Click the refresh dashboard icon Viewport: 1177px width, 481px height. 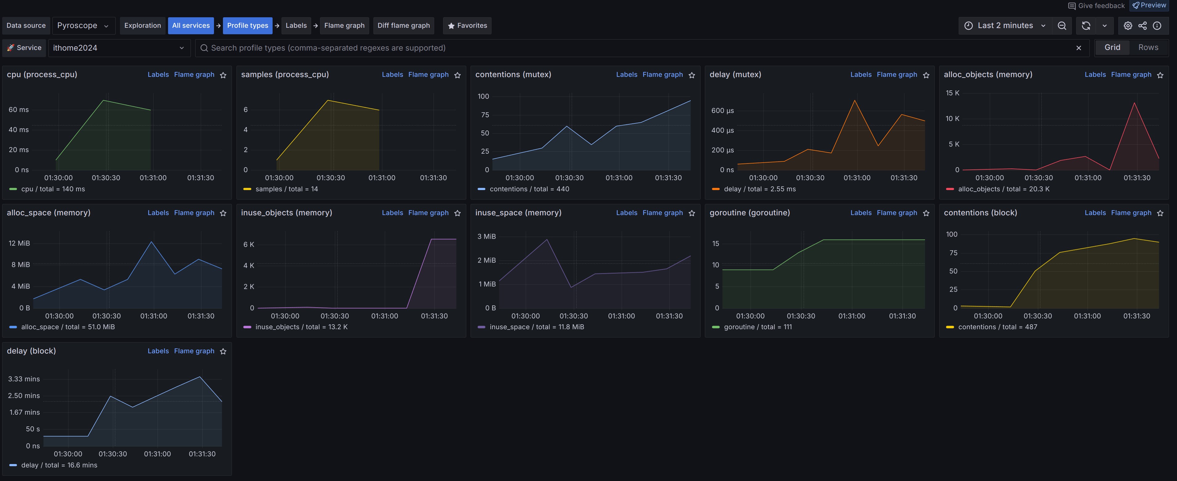click(1086, 26)
